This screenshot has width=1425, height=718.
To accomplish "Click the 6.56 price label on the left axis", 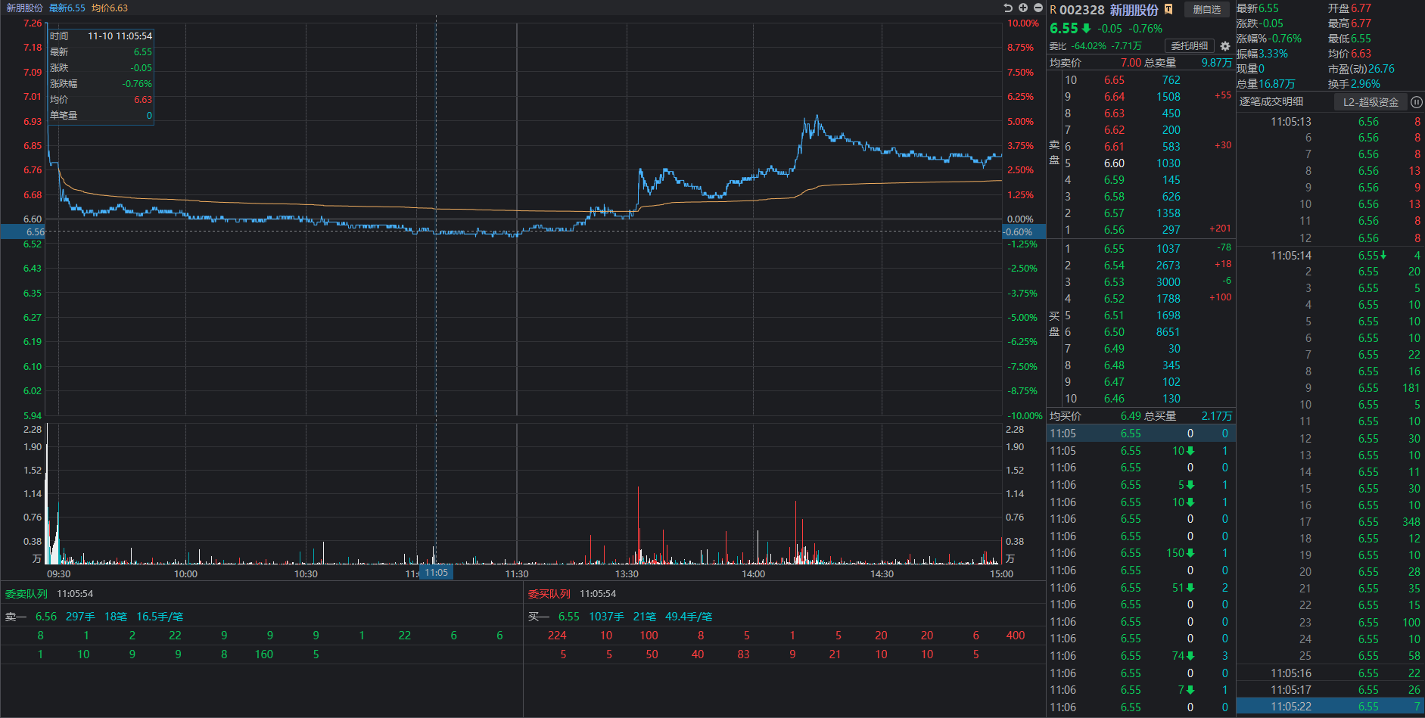I will 35,232.
